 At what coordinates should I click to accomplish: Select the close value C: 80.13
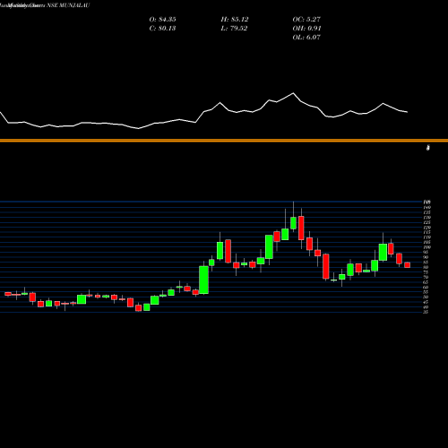(x=162, y=29)
